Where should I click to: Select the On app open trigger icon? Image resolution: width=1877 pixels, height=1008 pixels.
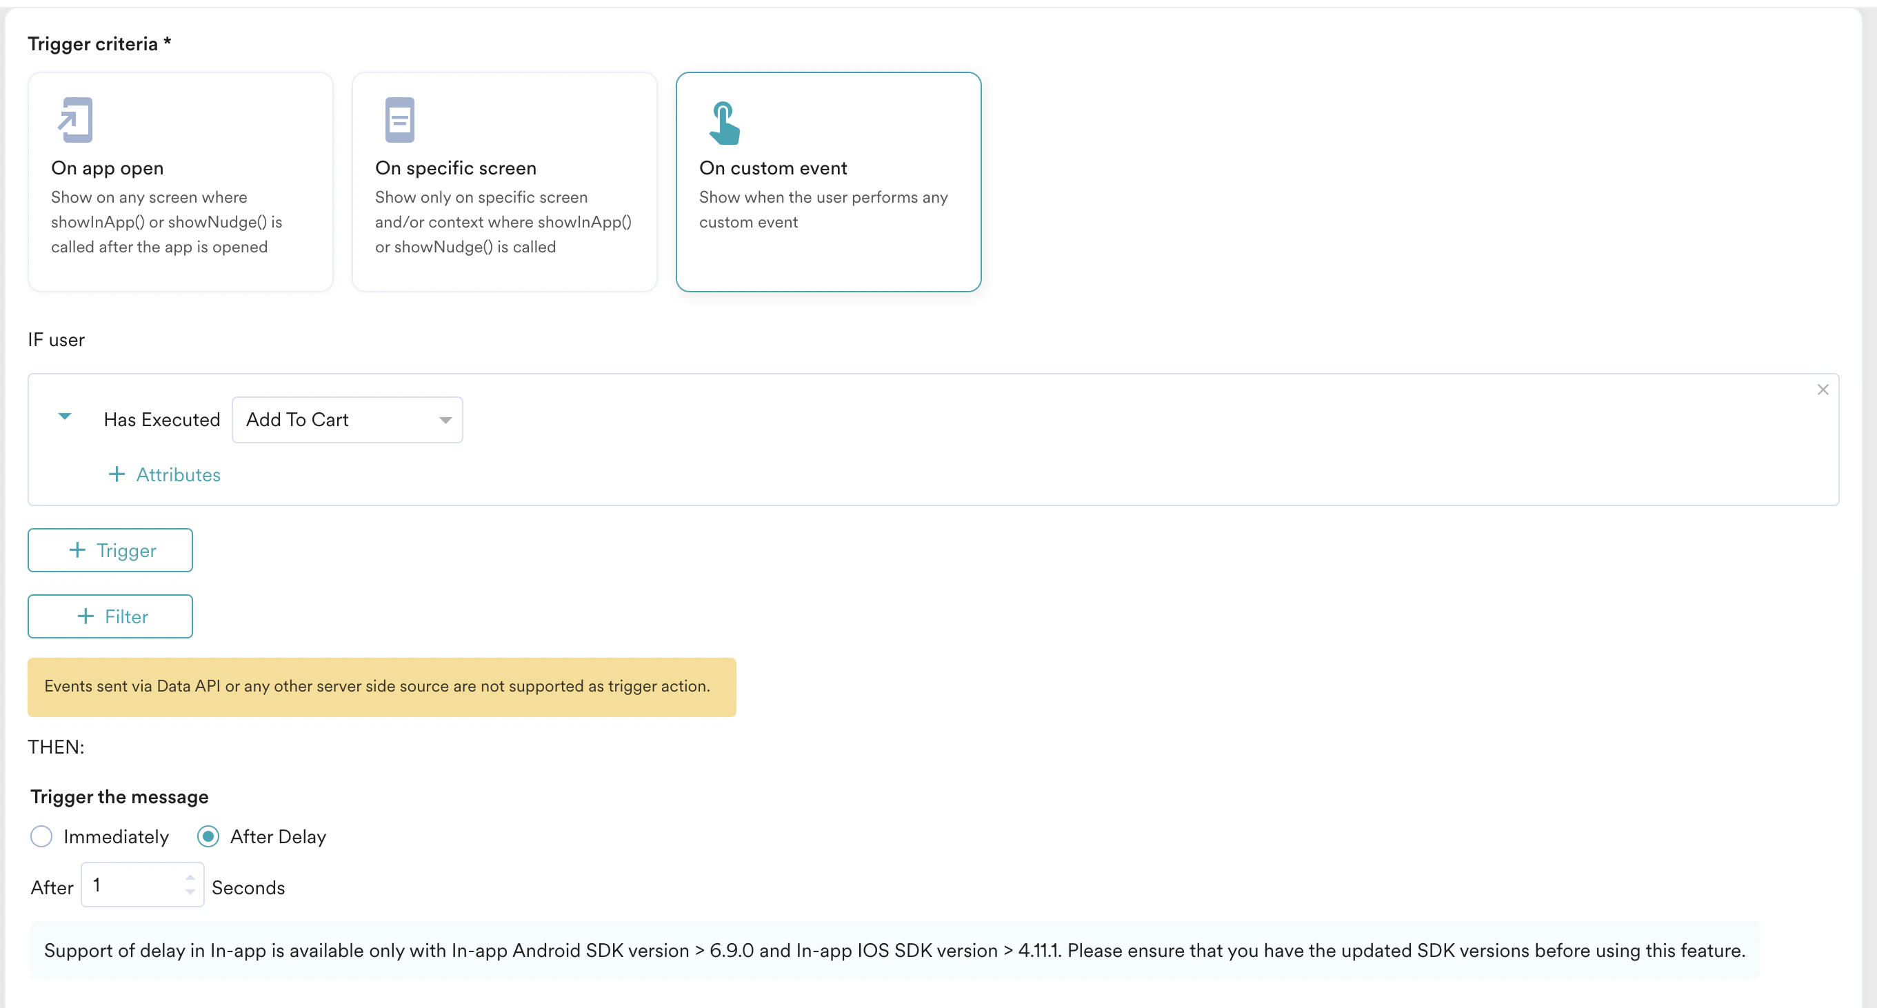pos(75,119)
